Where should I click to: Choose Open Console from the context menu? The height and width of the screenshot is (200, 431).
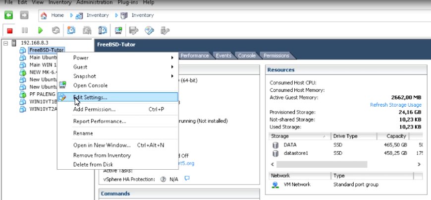click(x=117, y=85)
